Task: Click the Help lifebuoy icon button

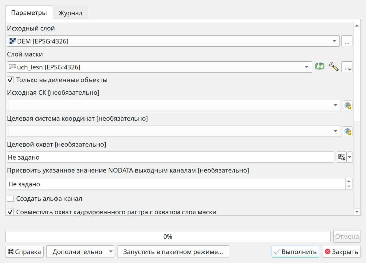Action: click(25, 252)
